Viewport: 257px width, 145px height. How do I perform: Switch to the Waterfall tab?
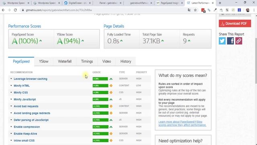point(65,62)
